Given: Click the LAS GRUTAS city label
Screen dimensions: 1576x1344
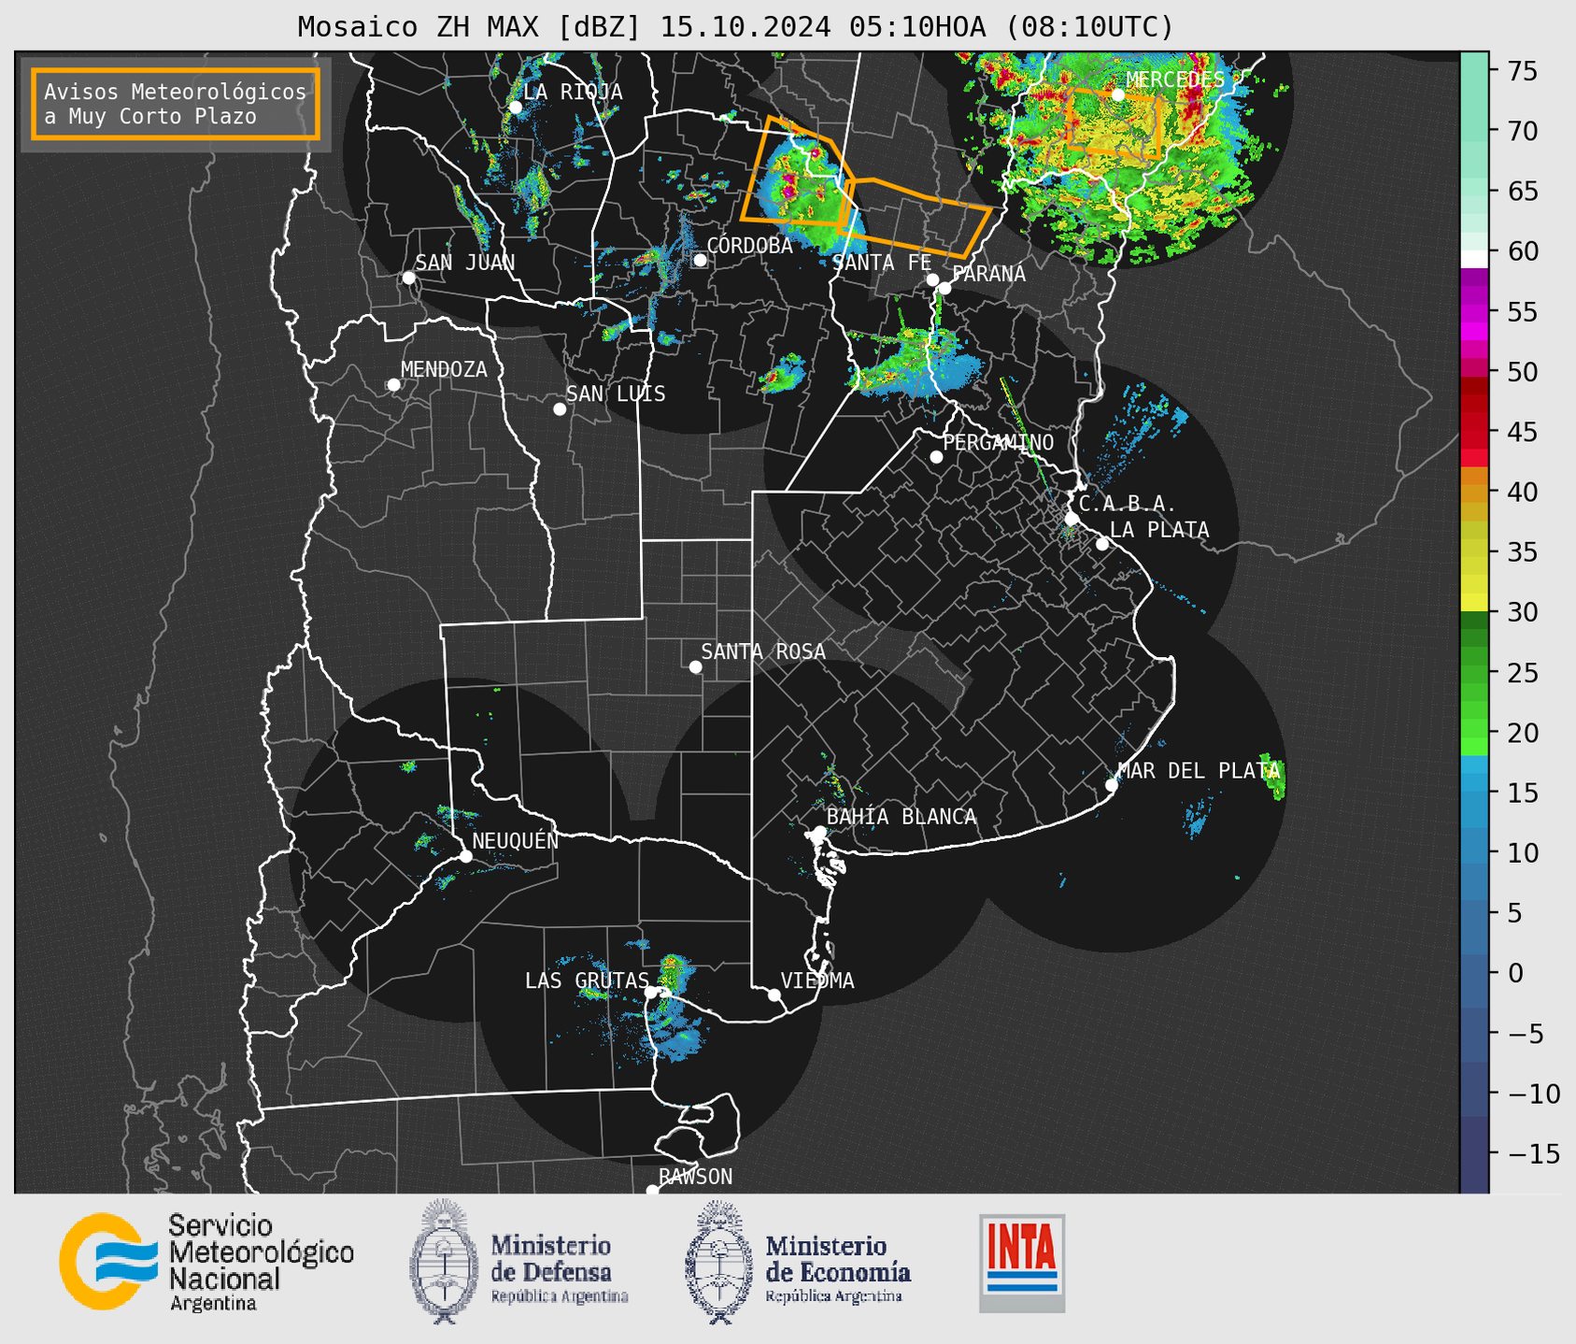Looking at the screenshot, I should [587, 980].
